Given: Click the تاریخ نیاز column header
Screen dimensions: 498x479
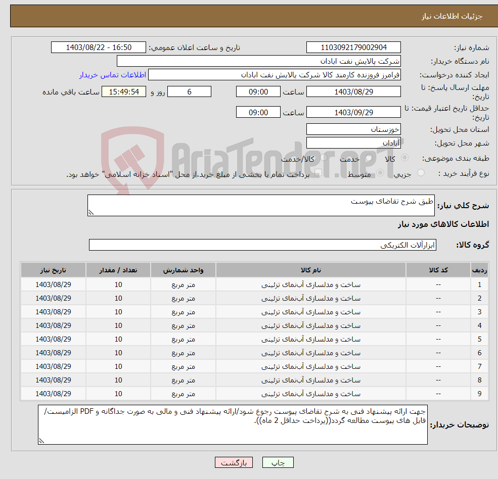Looking at the screenshot, I should (x=53, y=270).
